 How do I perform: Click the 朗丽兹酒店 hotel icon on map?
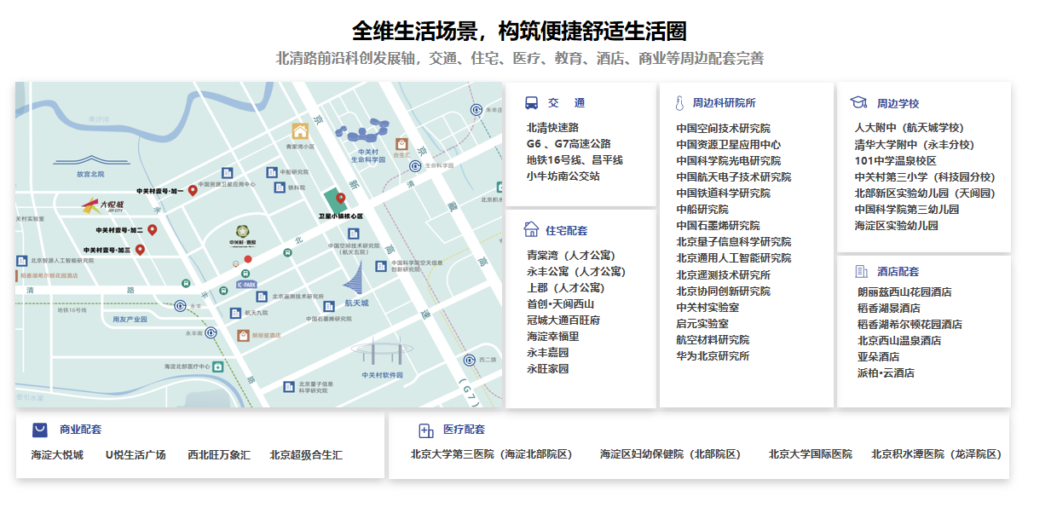tap(244, 335)
